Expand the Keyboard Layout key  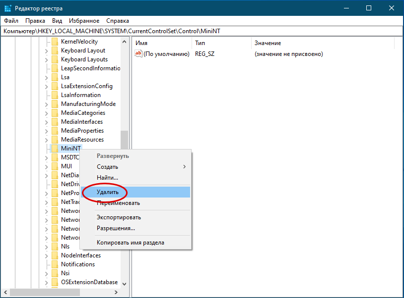46,51
